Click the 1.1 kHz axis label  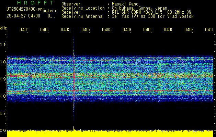[3, 45]
